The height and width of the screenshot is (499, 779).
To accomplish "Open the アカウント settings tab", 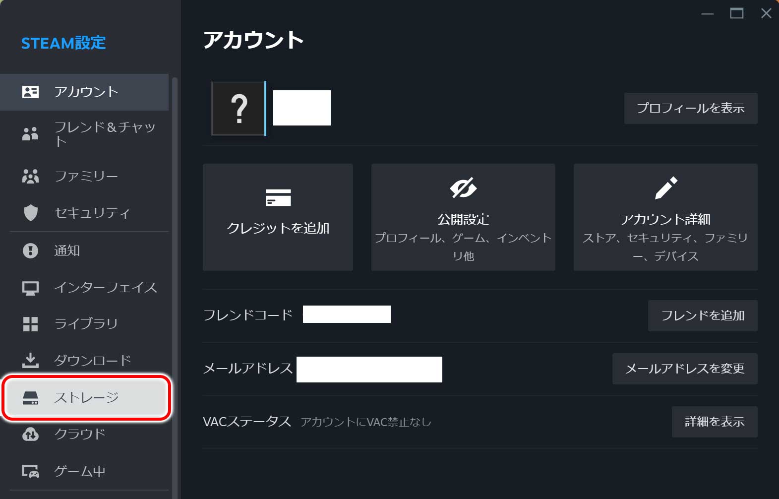I will pyautogui.click(x=84, y=92).
